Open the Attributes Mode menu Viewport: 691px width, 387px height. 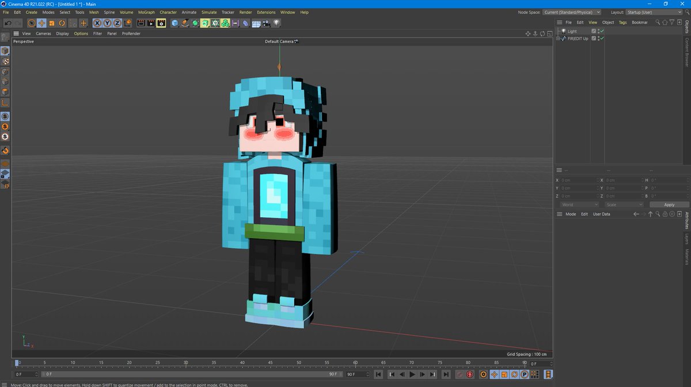tap(571, 214)
